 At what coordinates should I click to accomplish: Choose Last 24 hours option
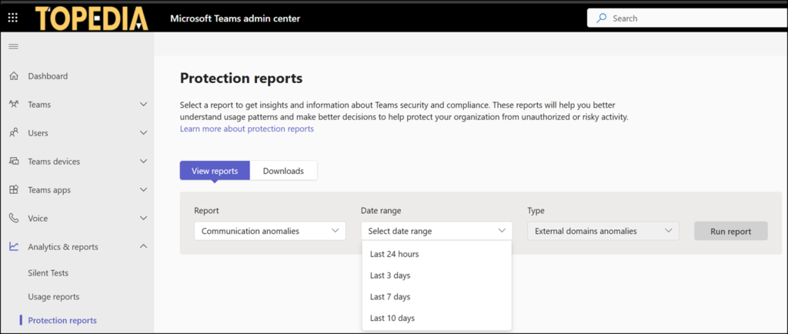click(x=437, y=254)
